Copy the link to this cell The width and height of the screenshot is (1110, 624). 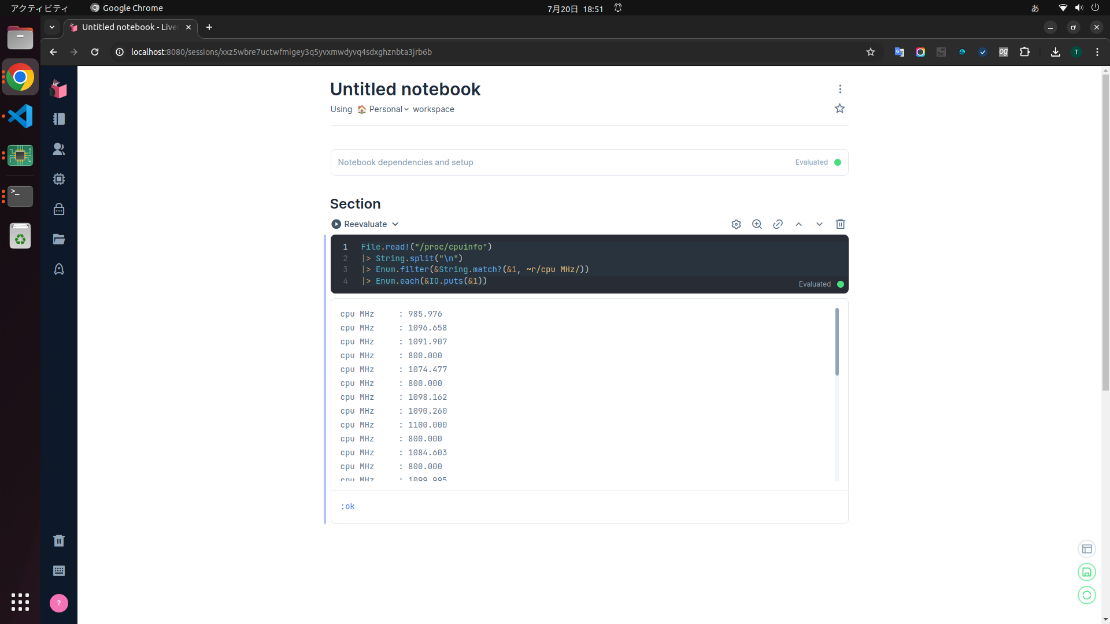(778, 224)
